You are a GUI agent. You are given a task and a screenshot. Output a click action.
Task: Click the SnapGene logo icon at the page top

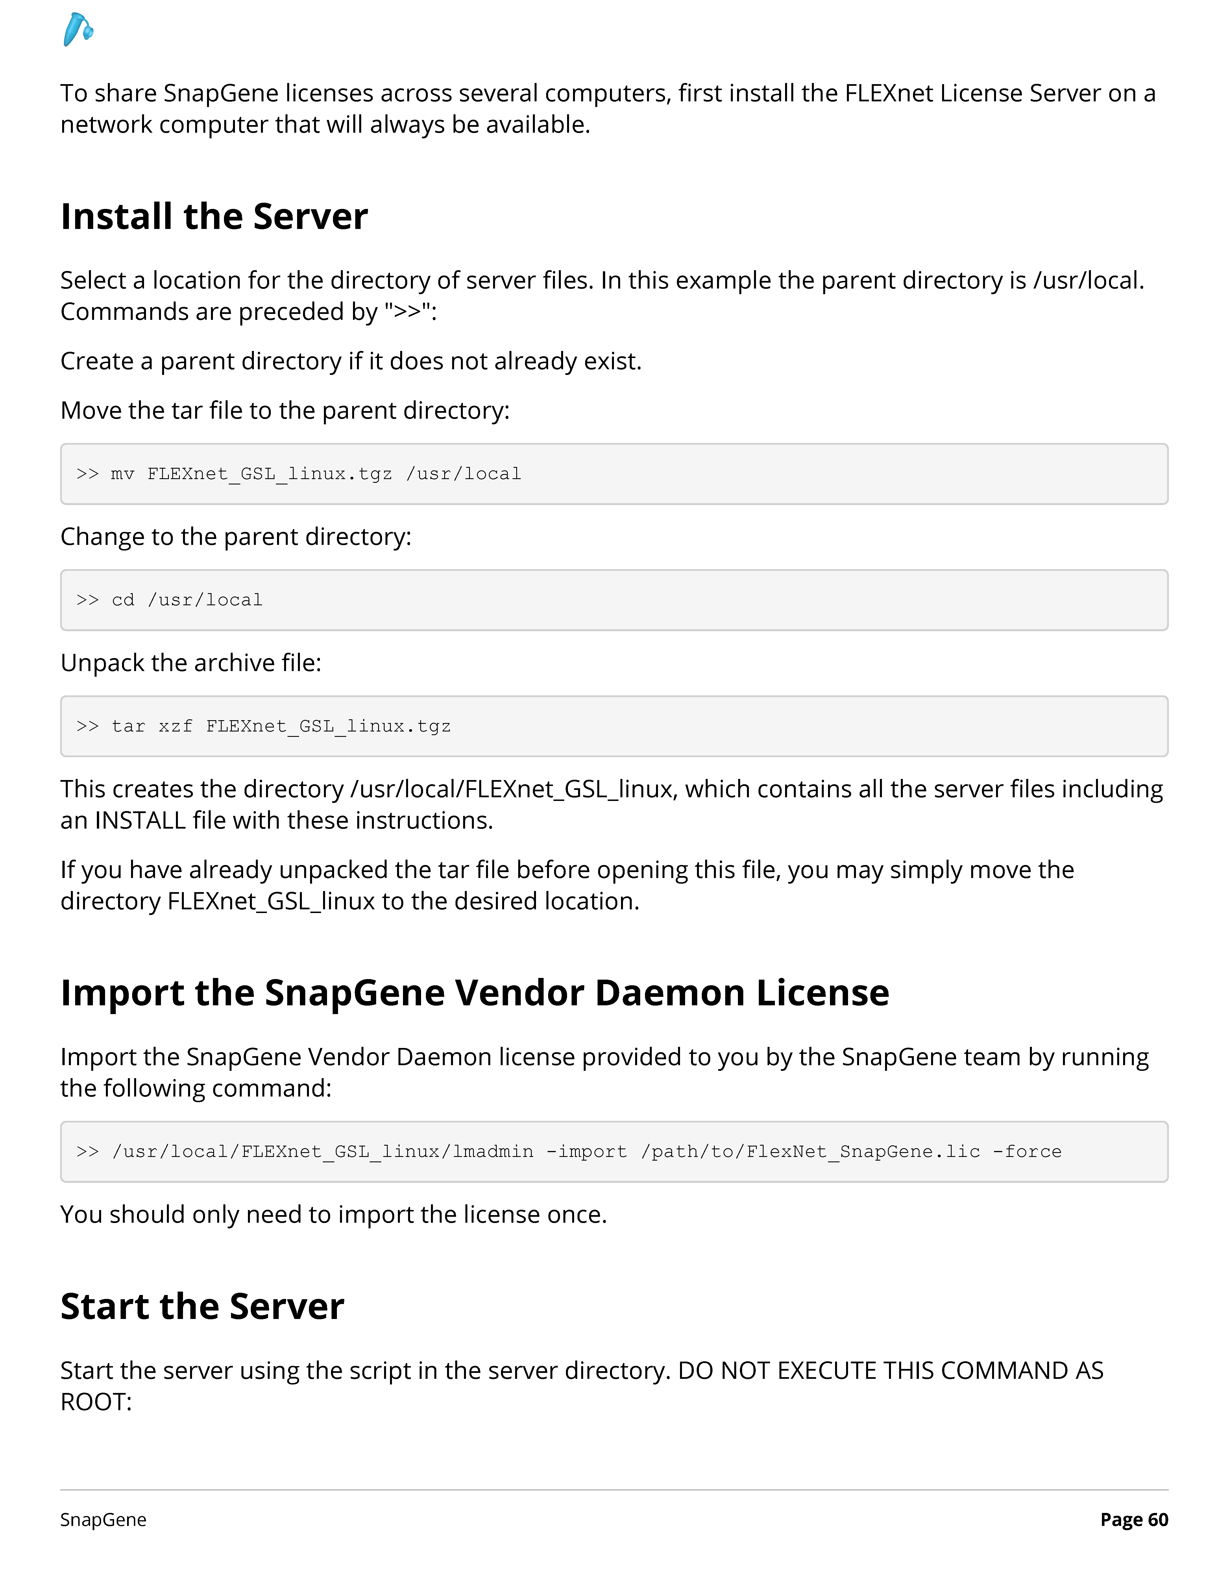(79, 30)
